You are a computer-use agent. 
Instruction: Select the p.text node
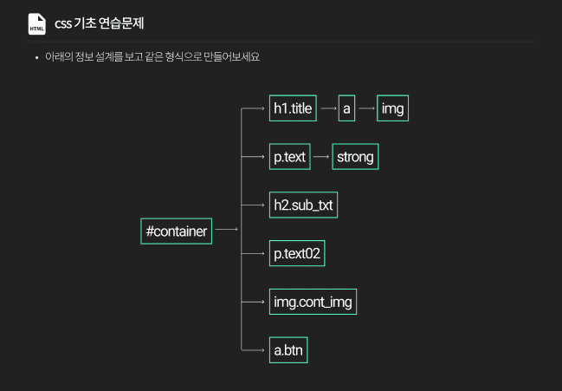point(288,157)
